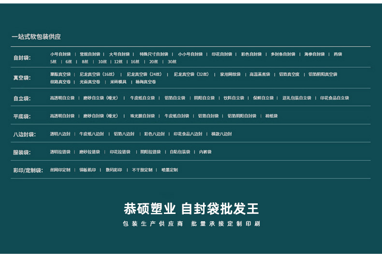Open the 阴阳拉链袋 link
The width and height of the screenshot is (382, 254).
(150, 152)
